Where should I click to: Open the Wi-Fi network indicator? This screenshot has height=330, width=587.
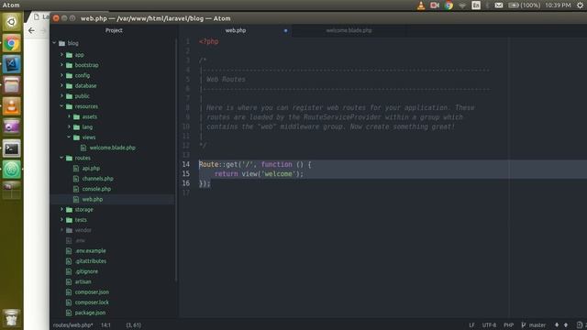tap(462, 5)
